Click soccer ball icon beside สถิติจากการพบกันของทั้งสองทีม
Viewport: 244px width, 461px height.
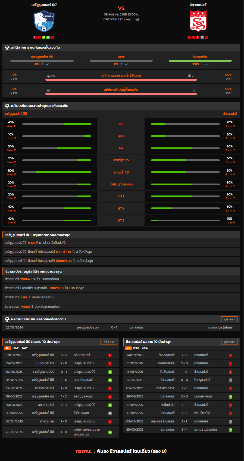click(7, 48)
